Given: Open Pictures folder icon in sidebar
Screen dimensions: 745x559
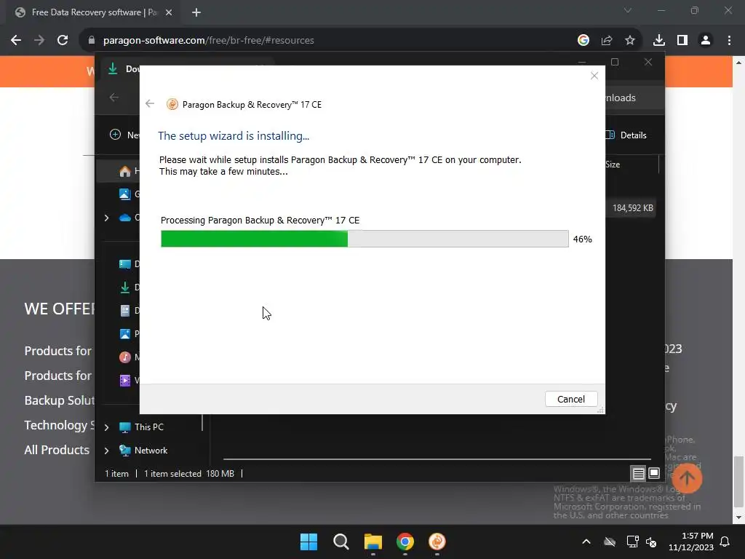Looking at the screenshot, I should (125, 333).
